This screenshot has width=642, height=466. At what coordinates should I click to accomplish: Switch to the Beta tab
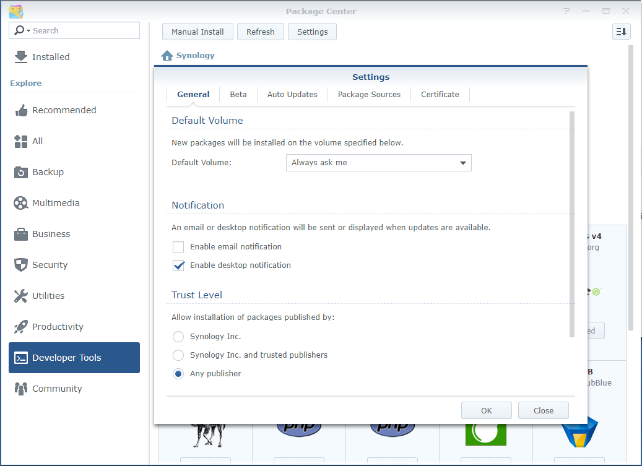pos(238,95)
